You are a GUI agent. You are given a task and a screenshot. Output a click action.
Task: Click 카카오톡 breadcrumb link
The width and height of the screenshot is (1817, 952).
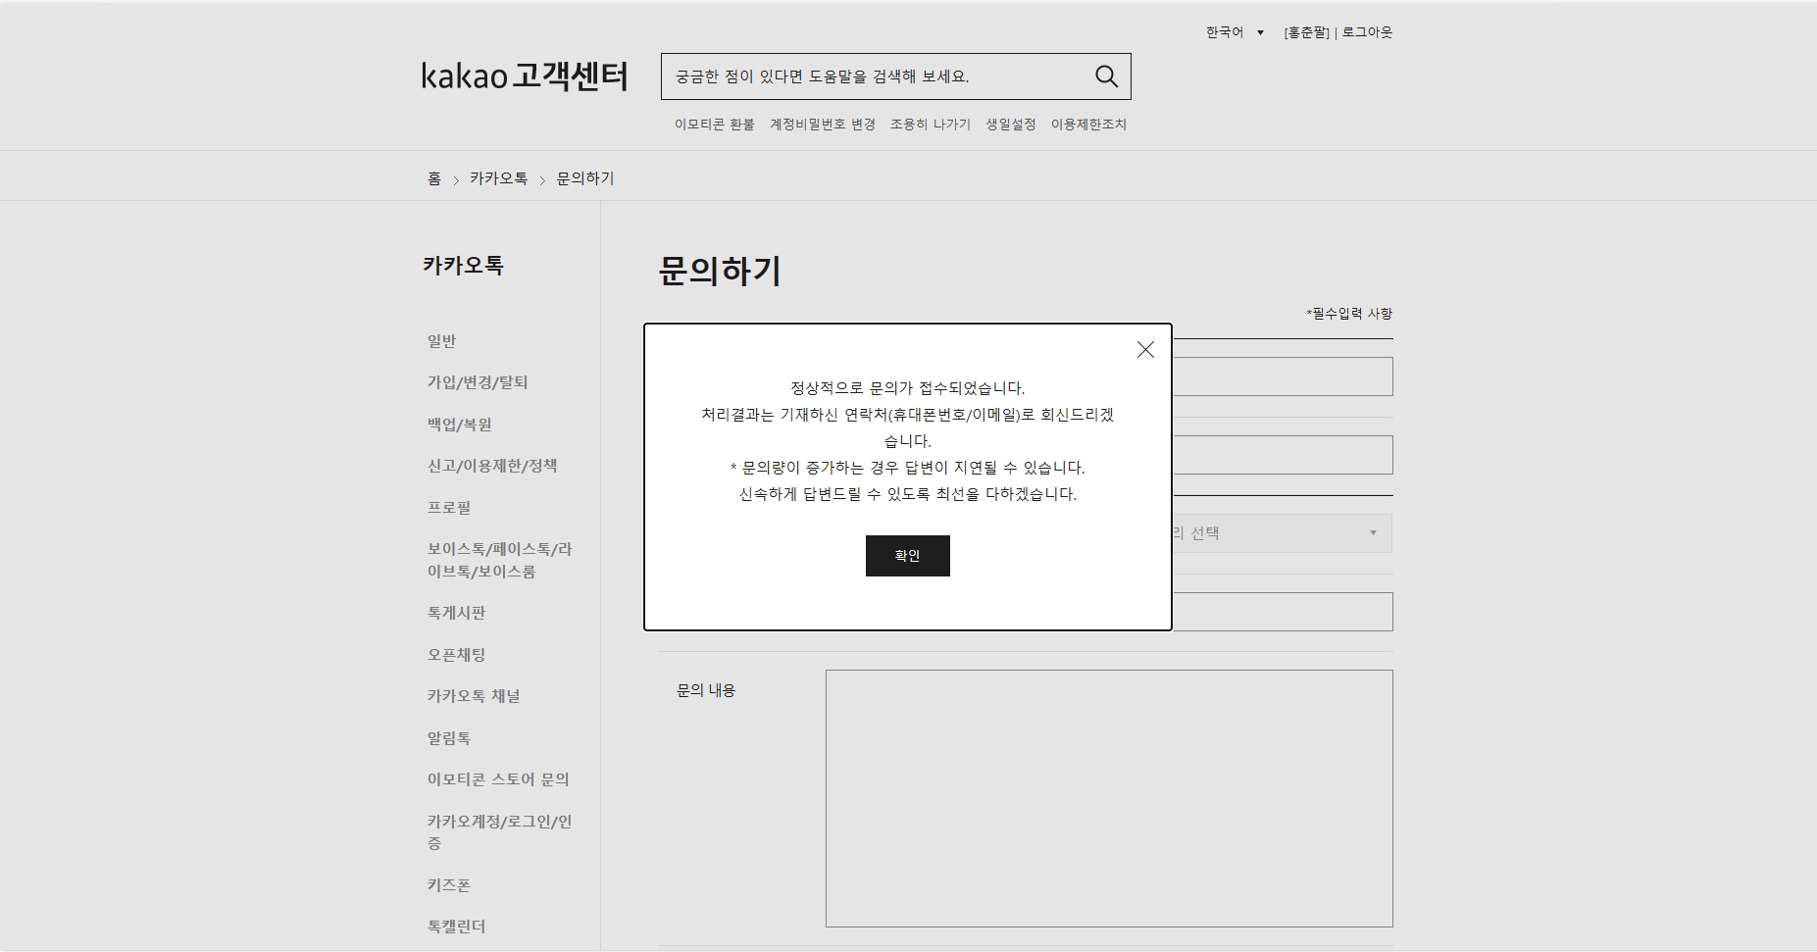(498, 178)
